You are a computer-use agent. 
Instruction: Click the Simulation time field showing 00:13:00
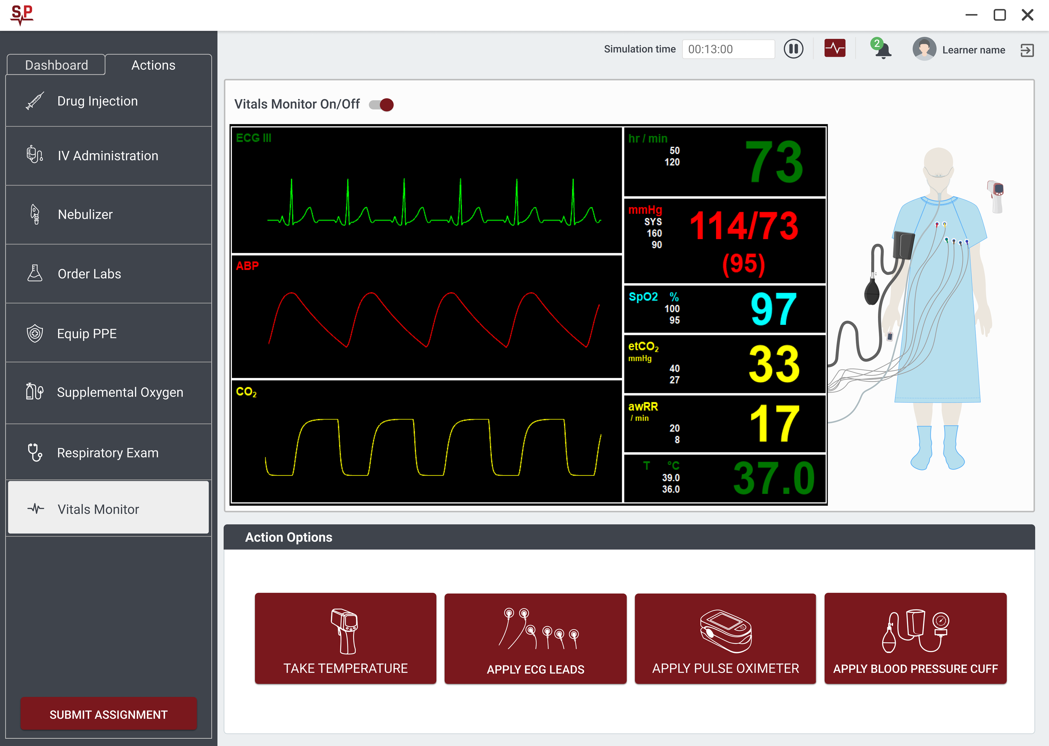tap(728, 49)
